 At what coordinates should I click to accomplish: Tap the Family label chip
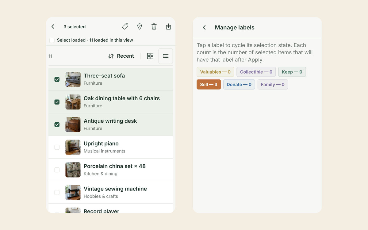[273, 85]
